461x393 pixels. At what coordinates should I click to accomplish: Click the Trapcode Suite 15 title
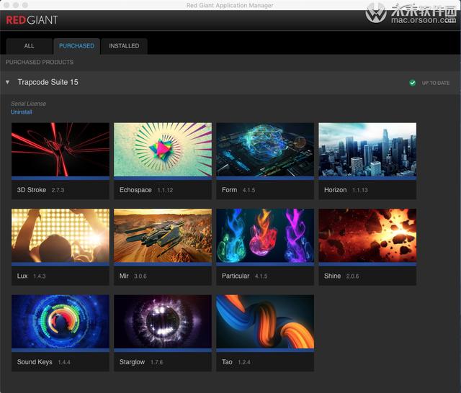[x=48, y=82]
